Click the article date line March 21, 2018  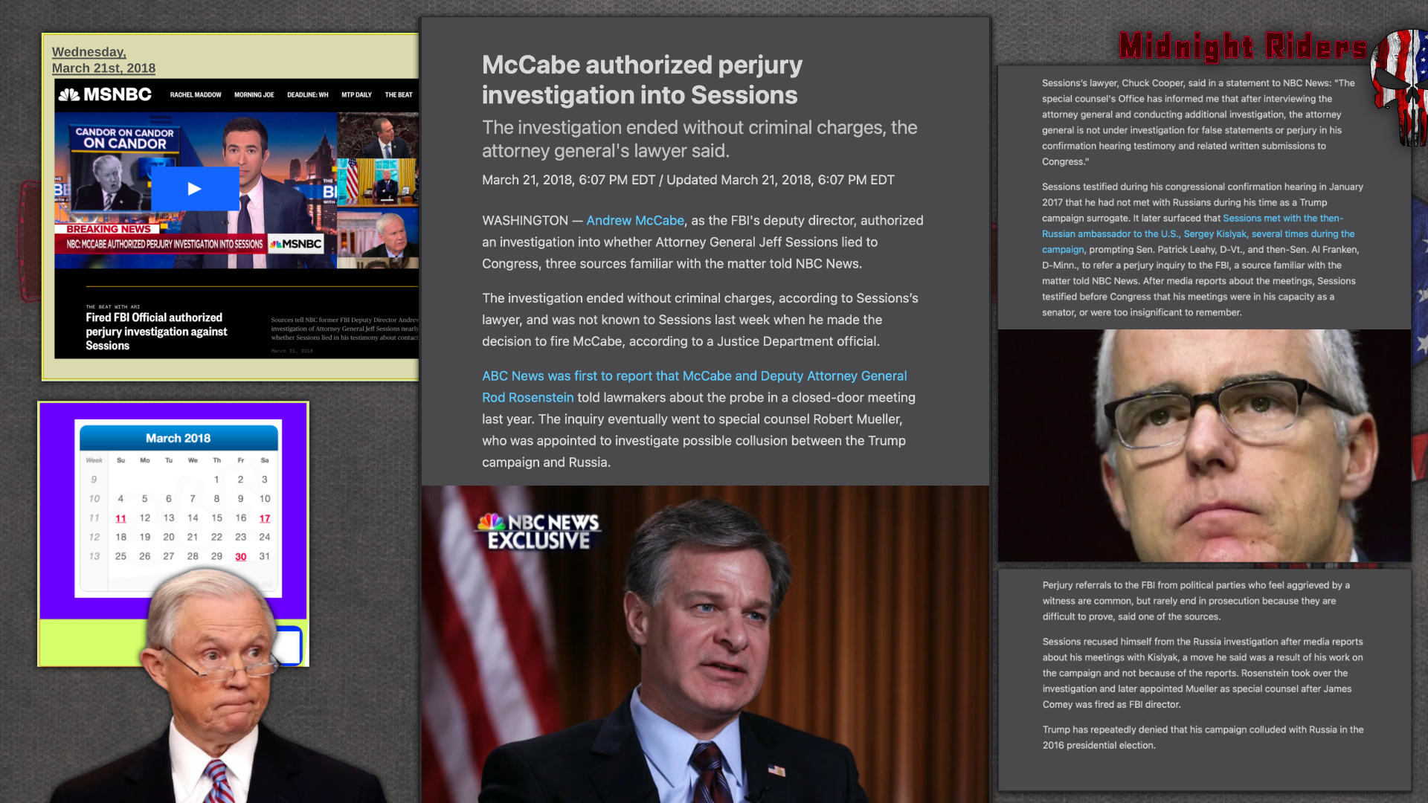pos(688,180)
